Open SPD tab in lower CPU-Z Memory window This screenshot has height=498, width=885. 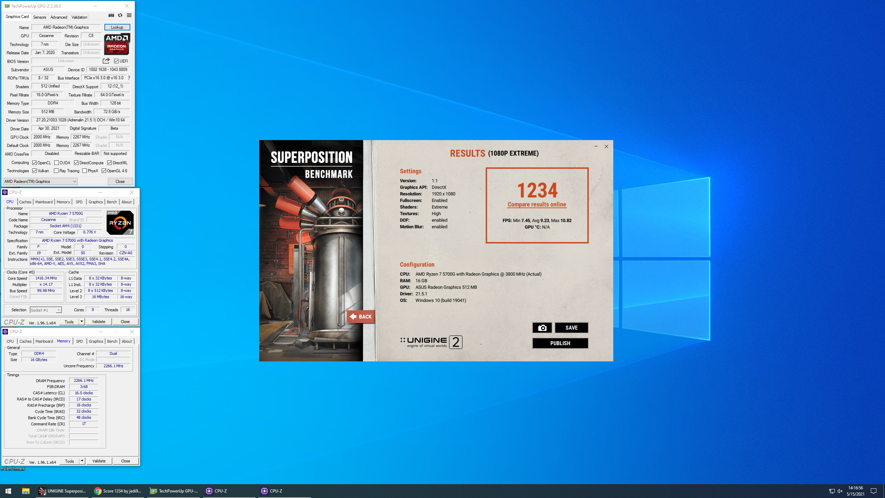[80, 341]
